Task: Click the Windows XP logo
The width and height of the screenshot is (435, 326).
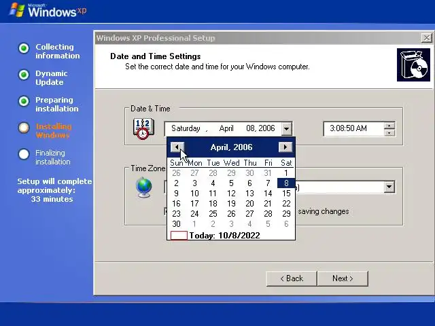Action: click(x=48, y=10)
